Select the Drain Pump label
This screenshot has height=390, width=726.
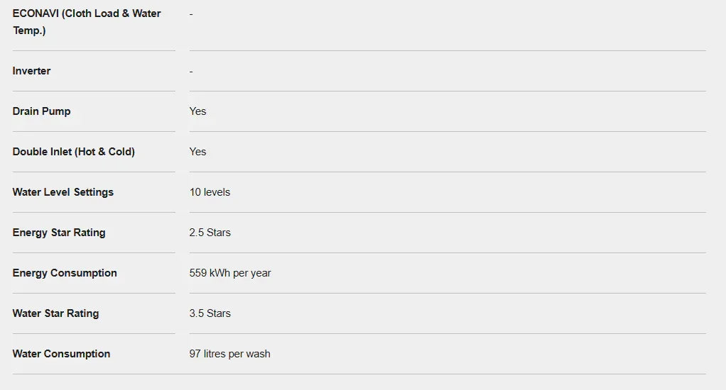coord(41,111)
